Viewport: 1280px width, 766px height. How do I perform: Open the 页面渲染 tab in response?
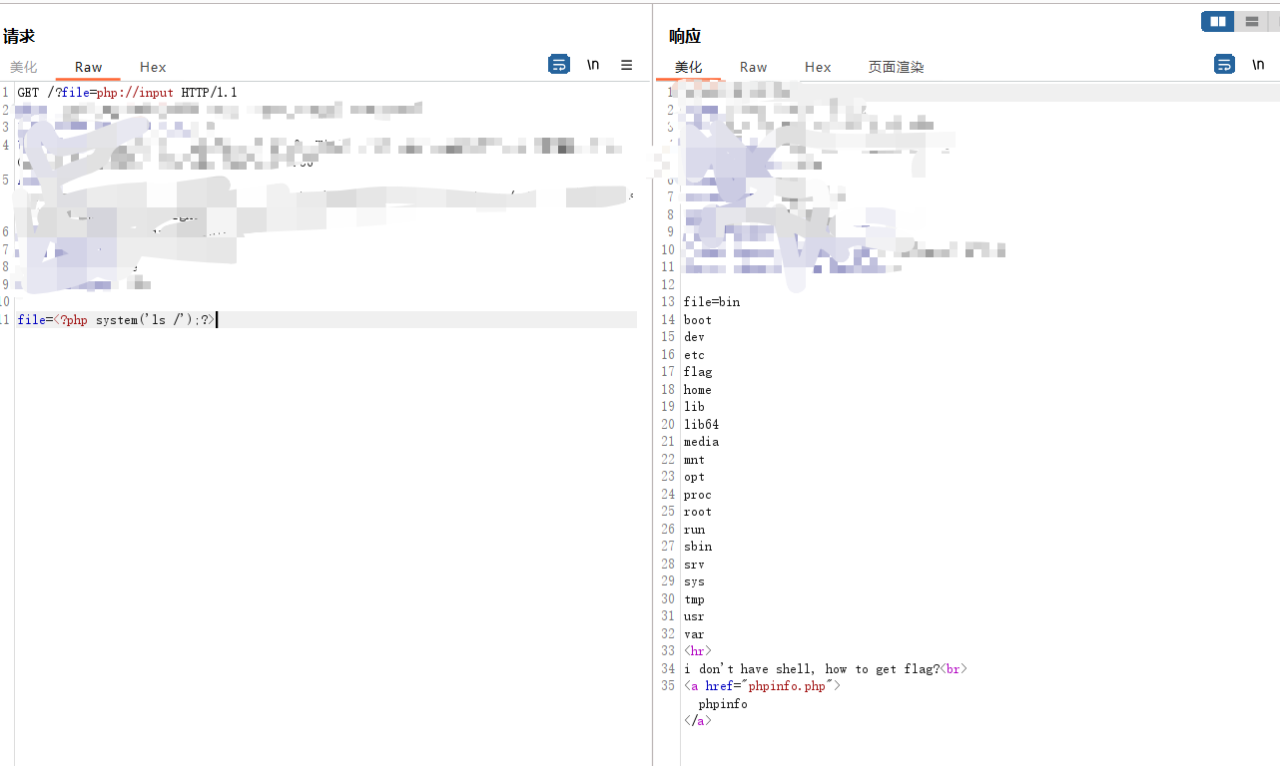[896, 67]
